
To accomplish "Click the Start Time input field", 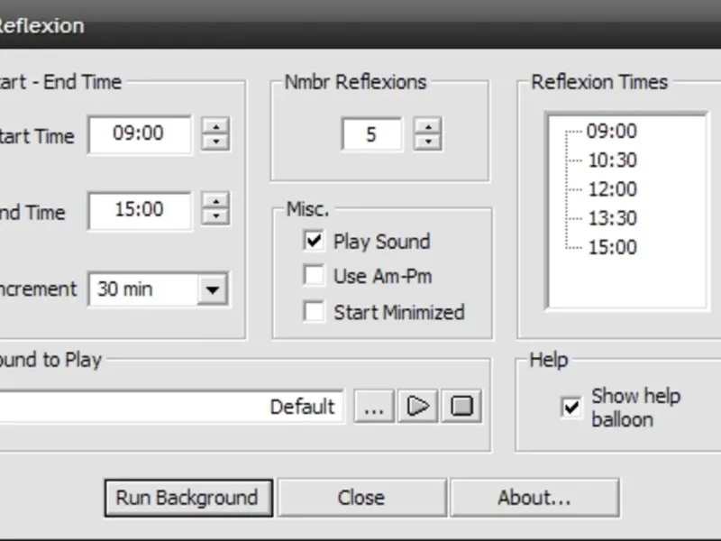I will pos(140,134).
